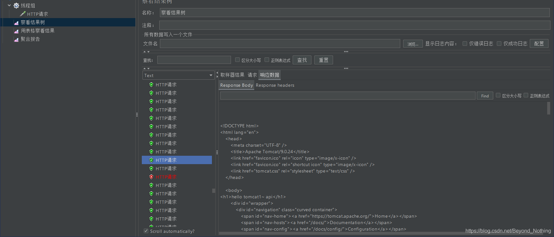Click the nav-home span line with Home

[x=329, y=216]
